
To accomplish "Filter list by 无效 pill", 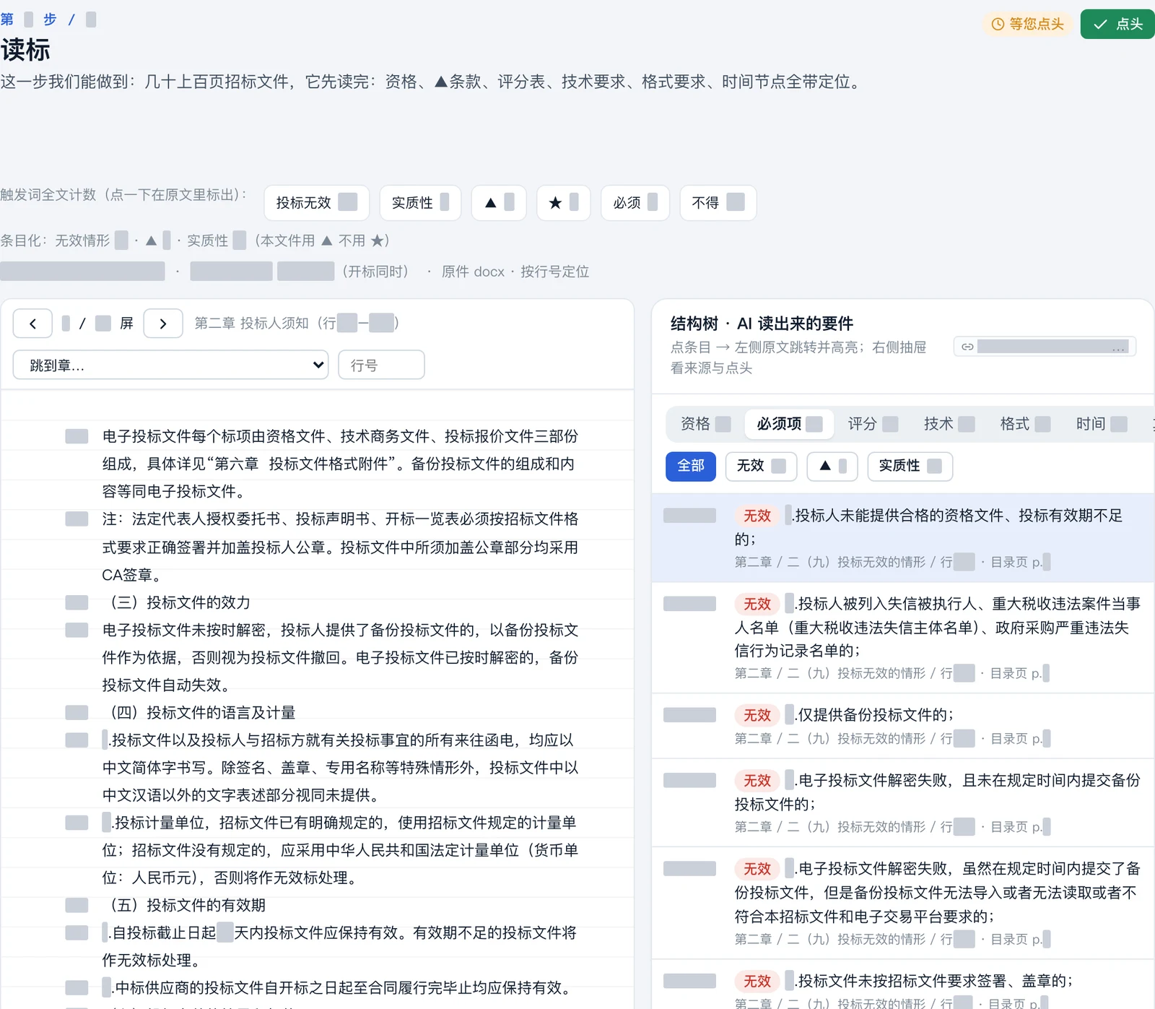I will click(x=761, y=467).
